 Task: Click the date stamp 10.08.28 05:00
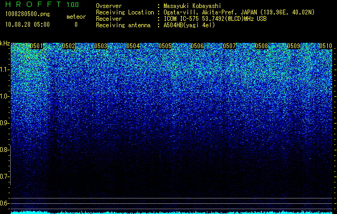[27, 25]
